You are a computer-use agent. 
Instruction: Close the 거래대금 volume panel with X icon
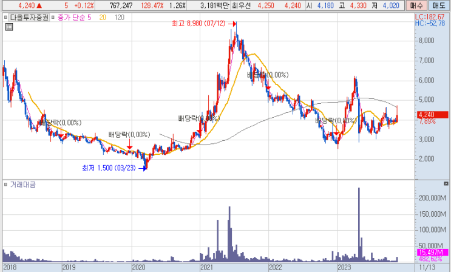(x=446, y=183)
